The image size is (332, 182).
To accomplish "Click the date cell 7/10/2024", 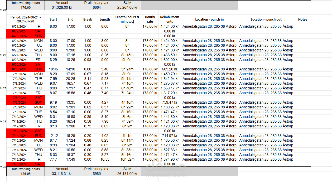I will (x=19, y=117).
